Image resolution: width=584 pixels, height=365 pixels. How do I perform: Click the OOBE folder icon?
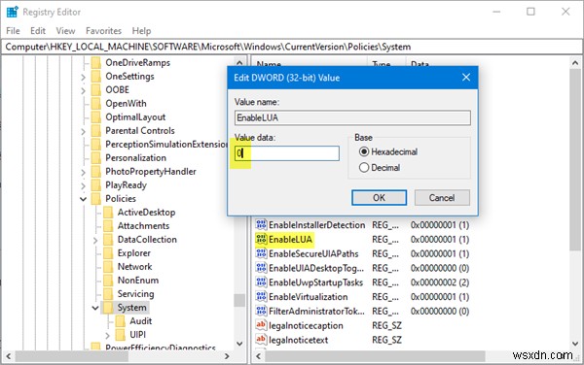click(96, 89)
